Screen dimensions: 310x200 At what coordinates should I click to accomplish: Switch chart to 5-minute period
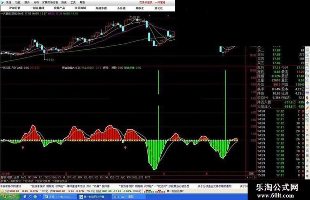point(307,130)
